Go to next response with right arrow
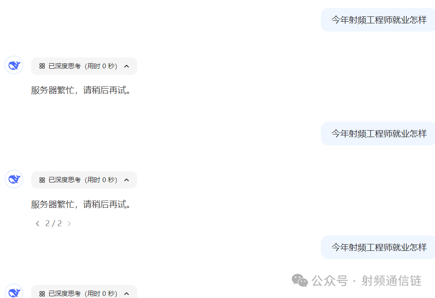This screenshot has height=298, width=435. [69, 223]
